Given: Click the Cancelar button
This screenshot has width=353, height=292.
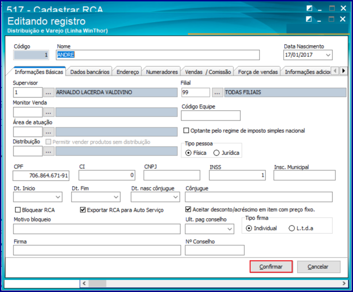Looking at the screenshot, I should 318,267.
